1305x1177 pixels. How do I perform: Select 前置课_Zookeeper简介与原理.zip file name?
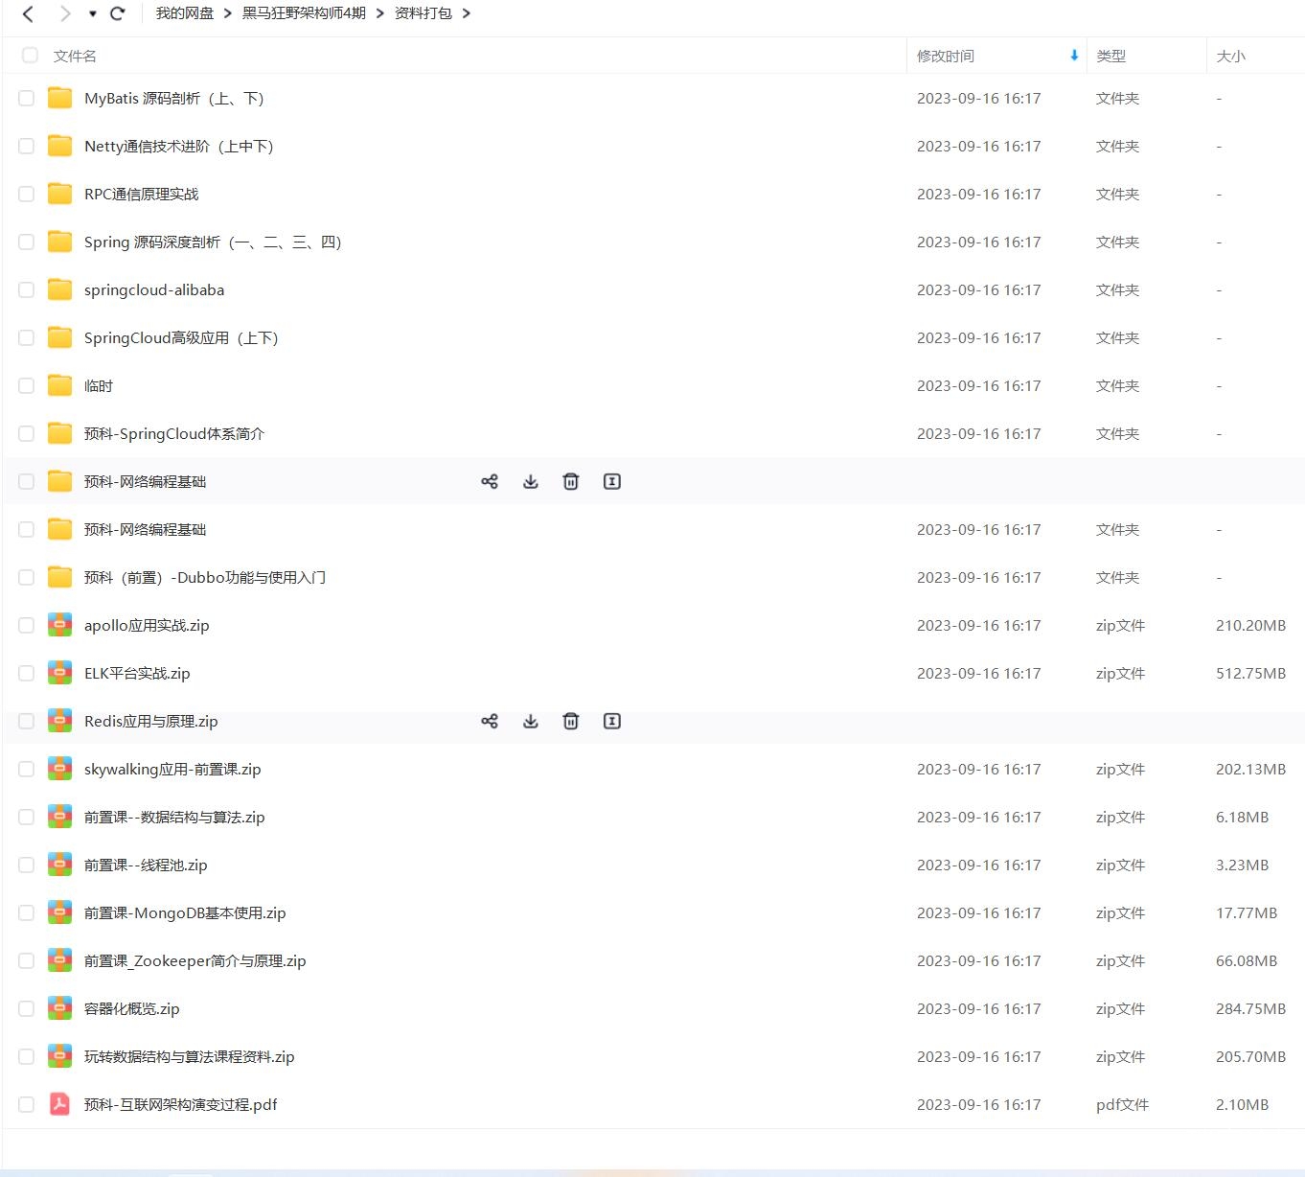(x=195, y=961)
